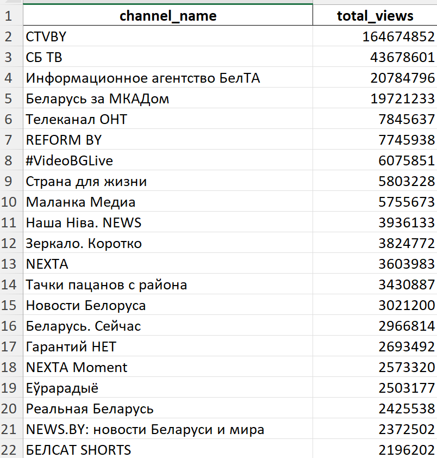Click the Беларусь за МКАДом cell

pos(167,98)
